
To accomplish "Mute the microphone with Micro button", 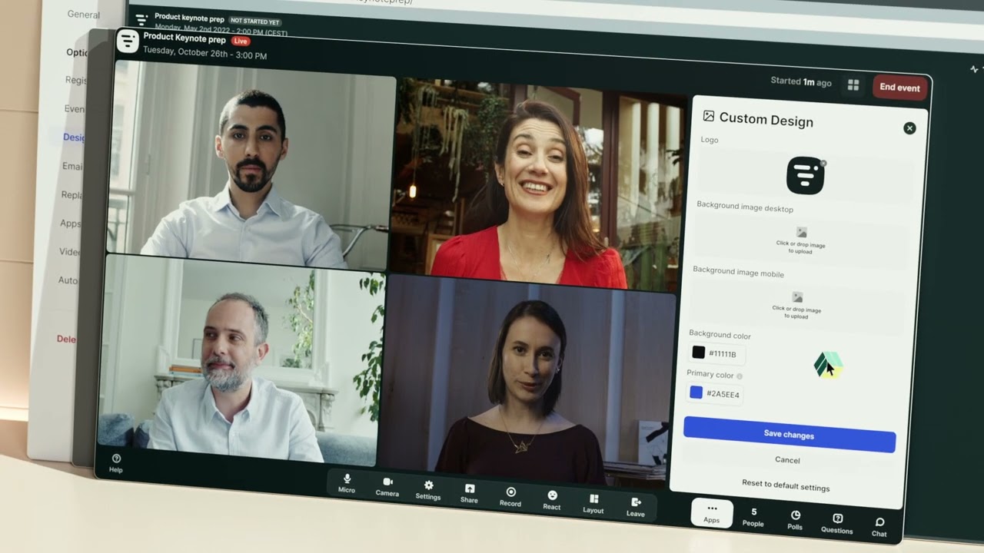I will click(x=347, y=483).
